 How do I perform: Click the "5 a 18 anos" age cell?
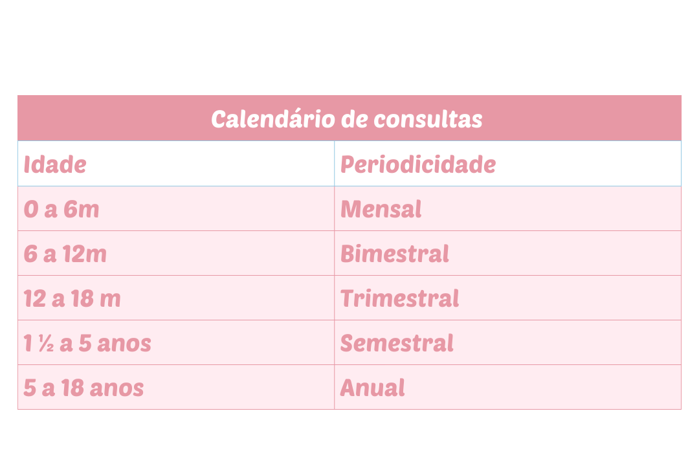point(83,388)
